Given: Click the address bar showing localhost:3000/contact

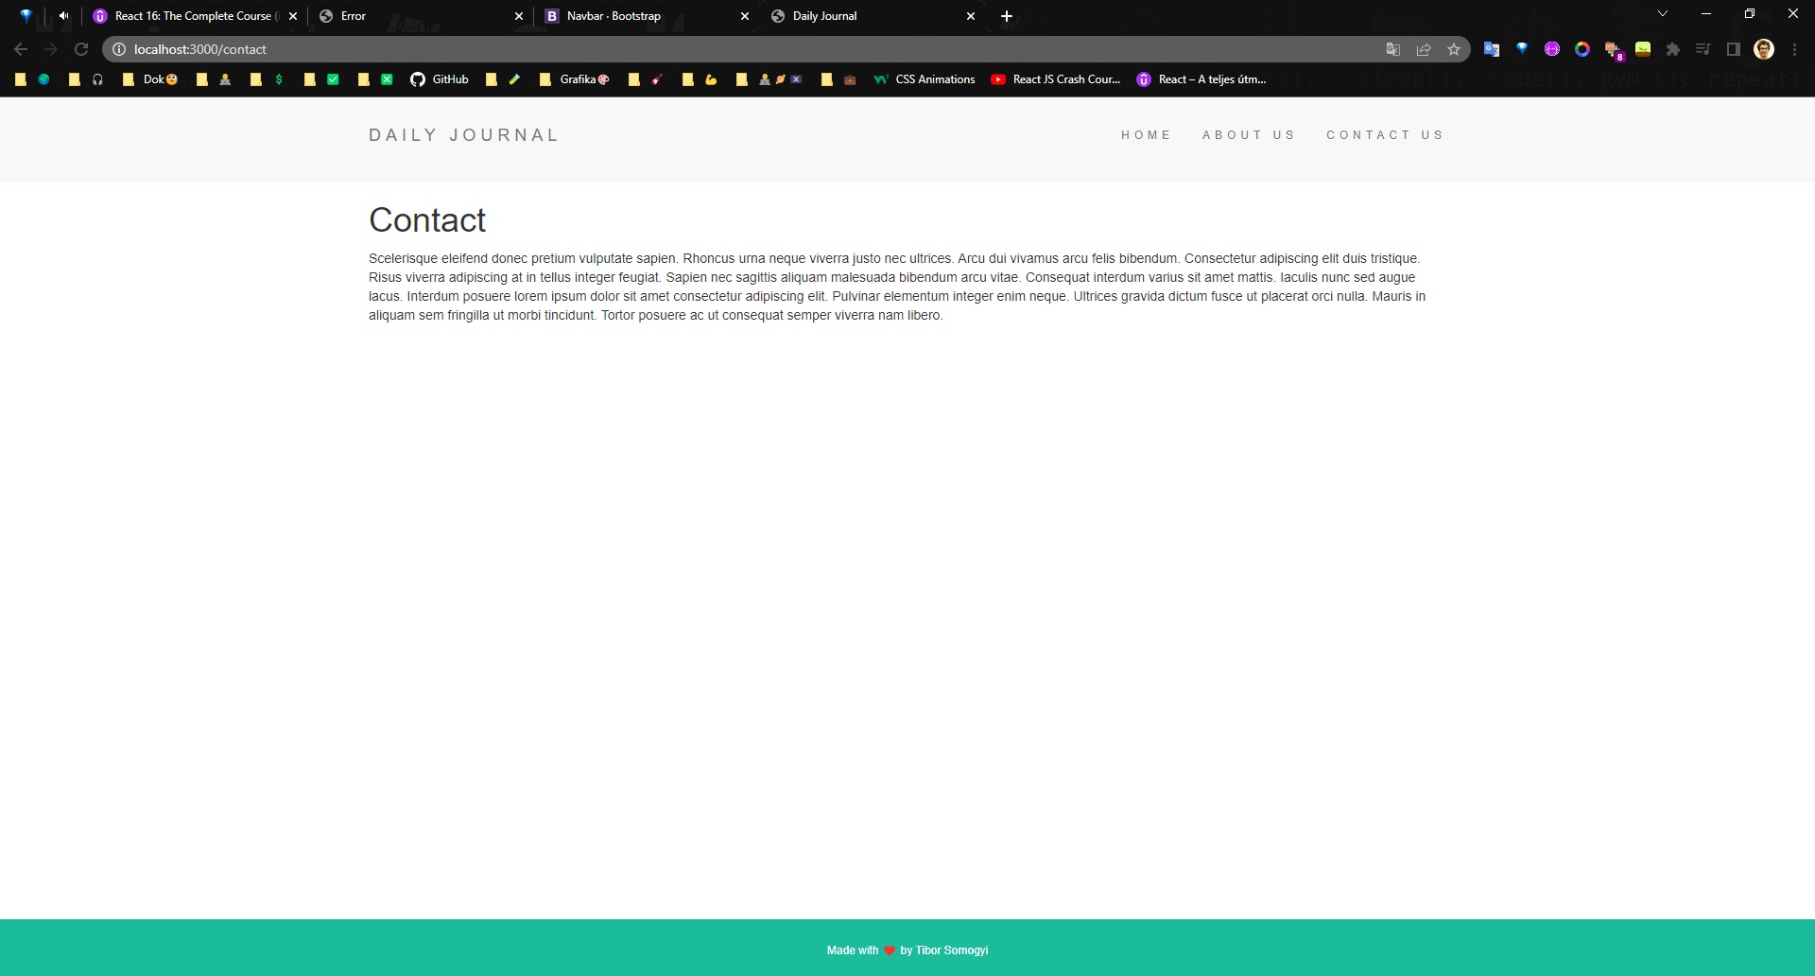Looking at the screenshot, I should point(662,49).
